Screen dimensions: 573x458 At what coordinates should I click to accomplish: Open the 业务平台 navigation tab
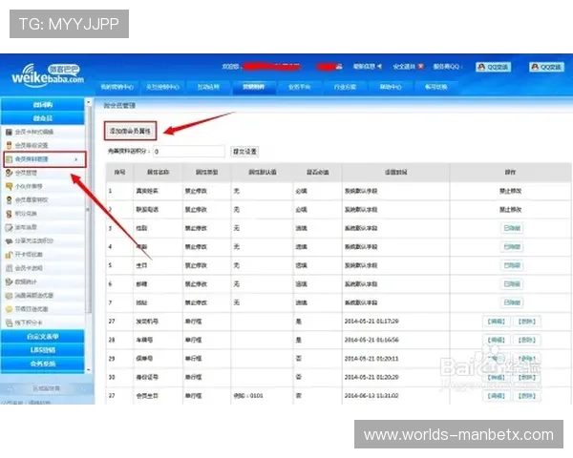(x=299, y=87)
